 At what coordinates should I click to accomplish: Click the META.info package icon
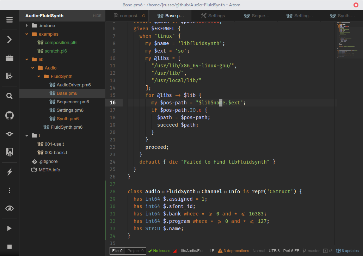point(34,170)
